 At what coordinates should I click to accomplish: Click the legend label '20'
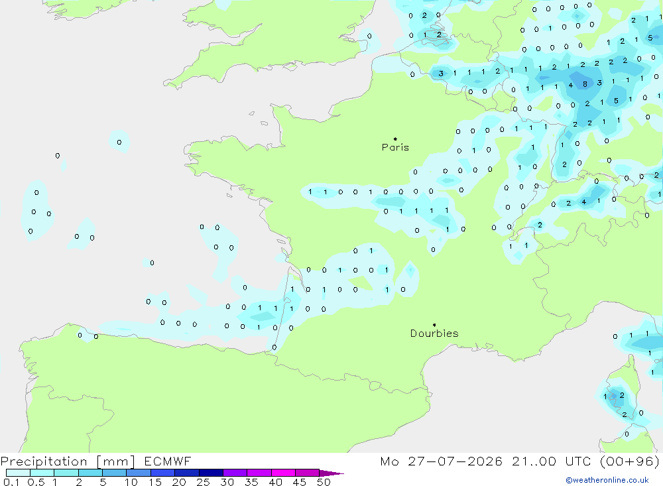(179, 482)
